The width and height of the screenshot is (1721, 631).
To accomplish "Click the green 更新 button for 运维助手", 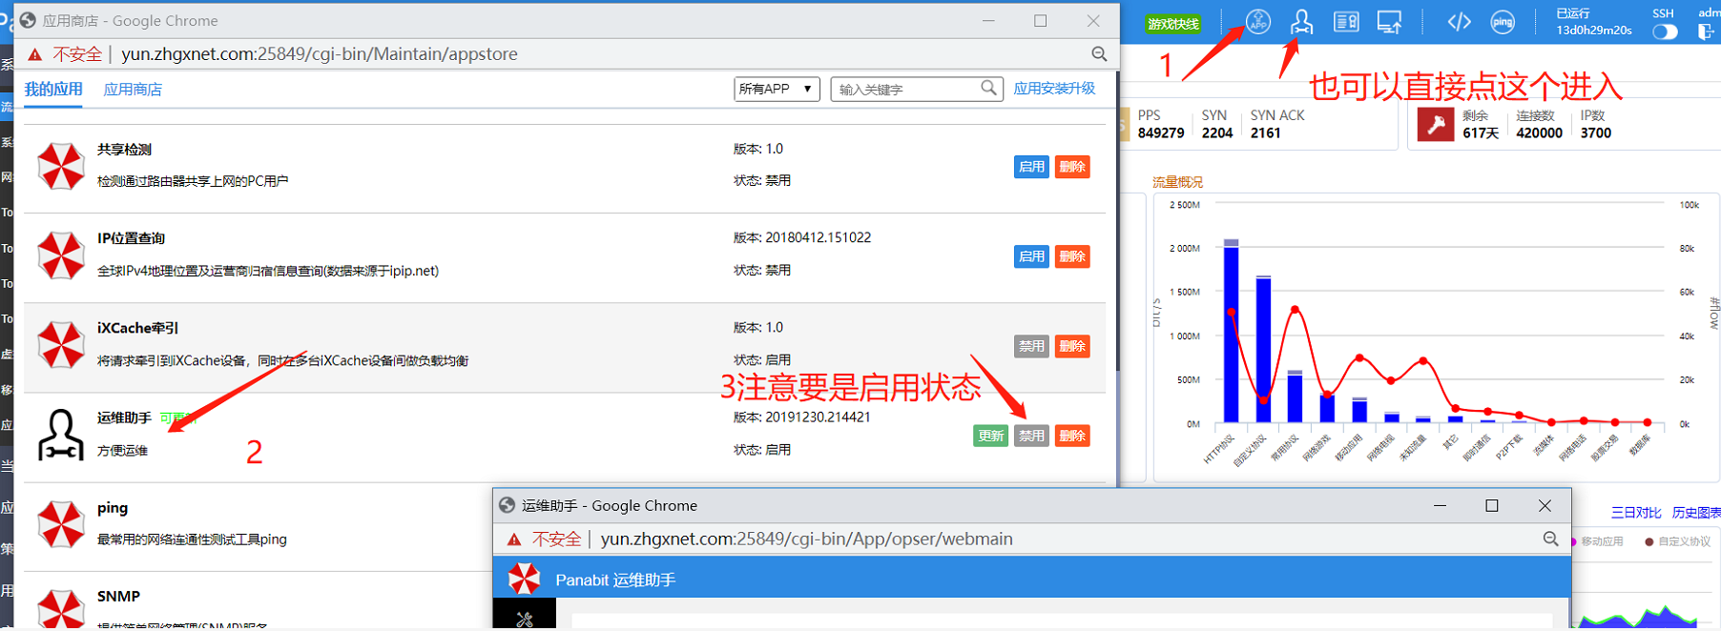I will coord(990,436).
